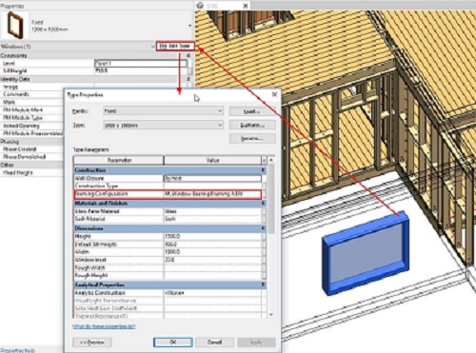Open the type selector dropdown arrow
476x353 pixels.
[189, 26]
